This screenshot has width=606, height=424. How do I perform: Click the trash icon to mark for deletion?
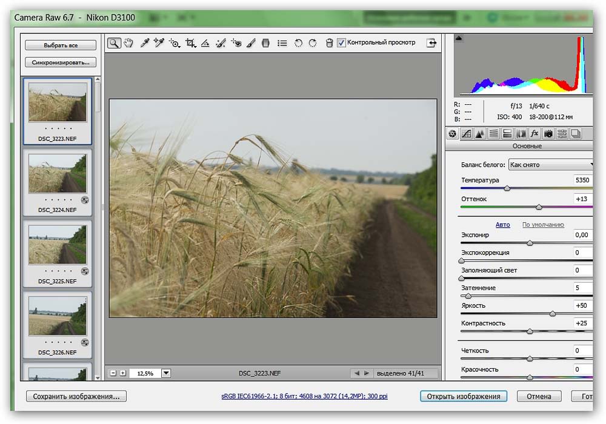tap(329, 43)
